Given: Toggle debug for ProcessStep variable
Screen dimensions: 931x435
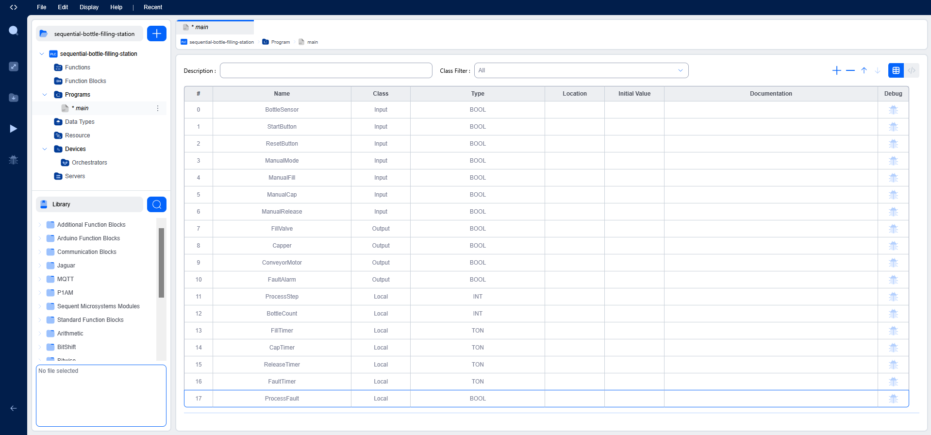Looking at the screenshot, I should point(893,297).
